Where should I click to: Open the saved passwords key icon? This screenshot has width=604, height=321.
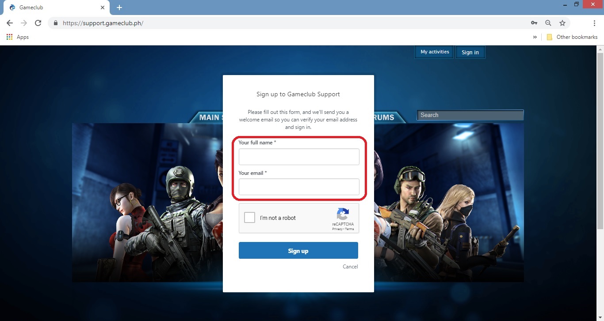tap(534, 23)
